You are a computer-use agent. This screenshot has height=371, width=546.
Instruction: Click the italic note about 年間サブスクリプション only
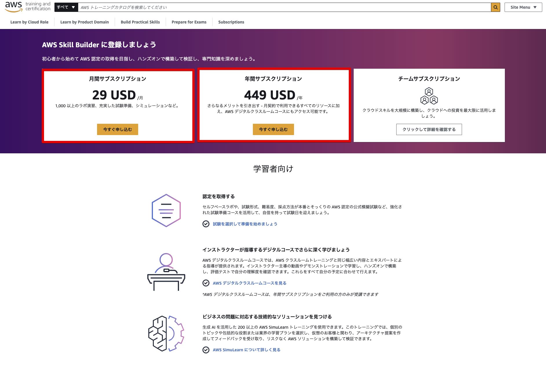[x=290, y=294]
